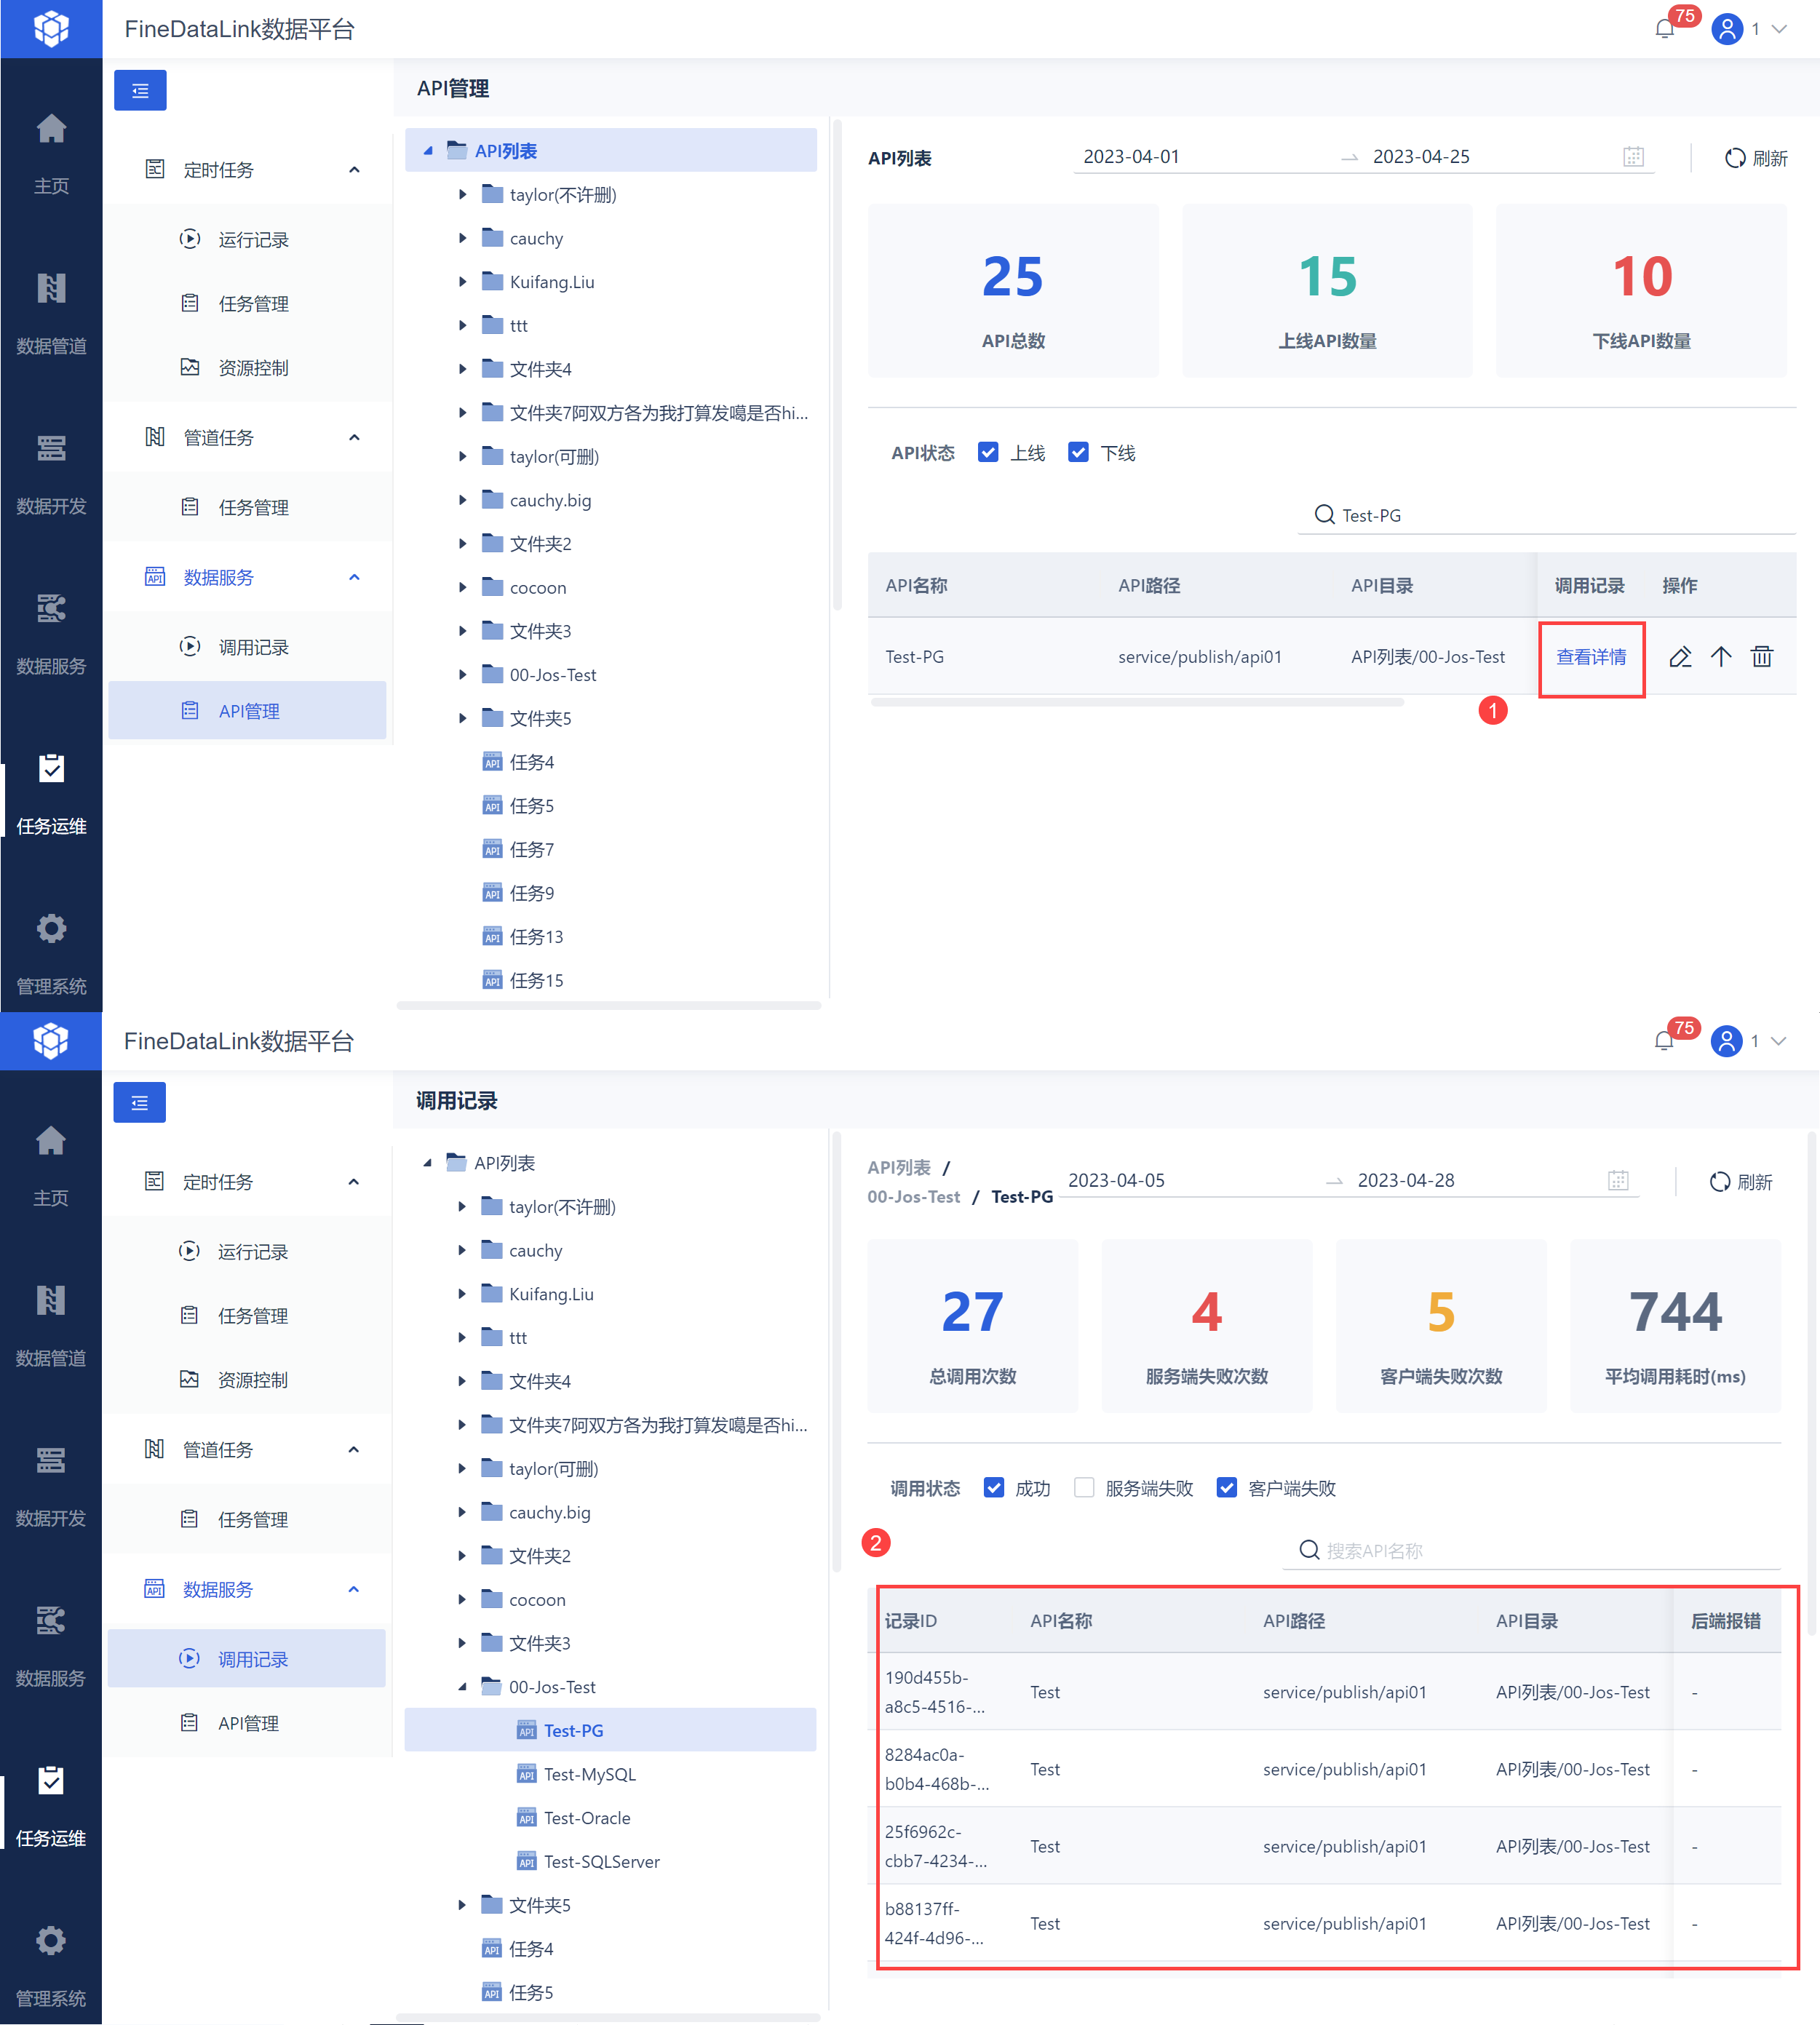Click the vertical scrollbar beside the top tree

click(837, 365)
